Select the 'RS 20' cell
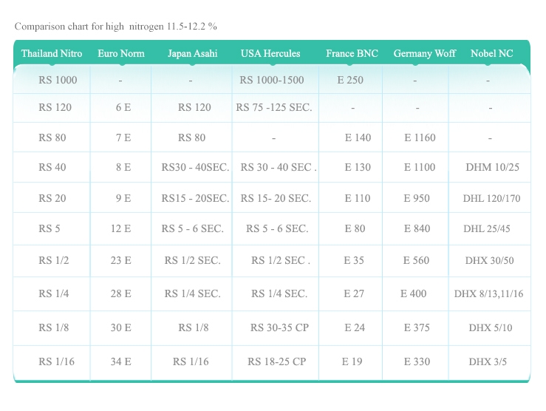This screenshot has width=546, height=411. click(52, 198)
